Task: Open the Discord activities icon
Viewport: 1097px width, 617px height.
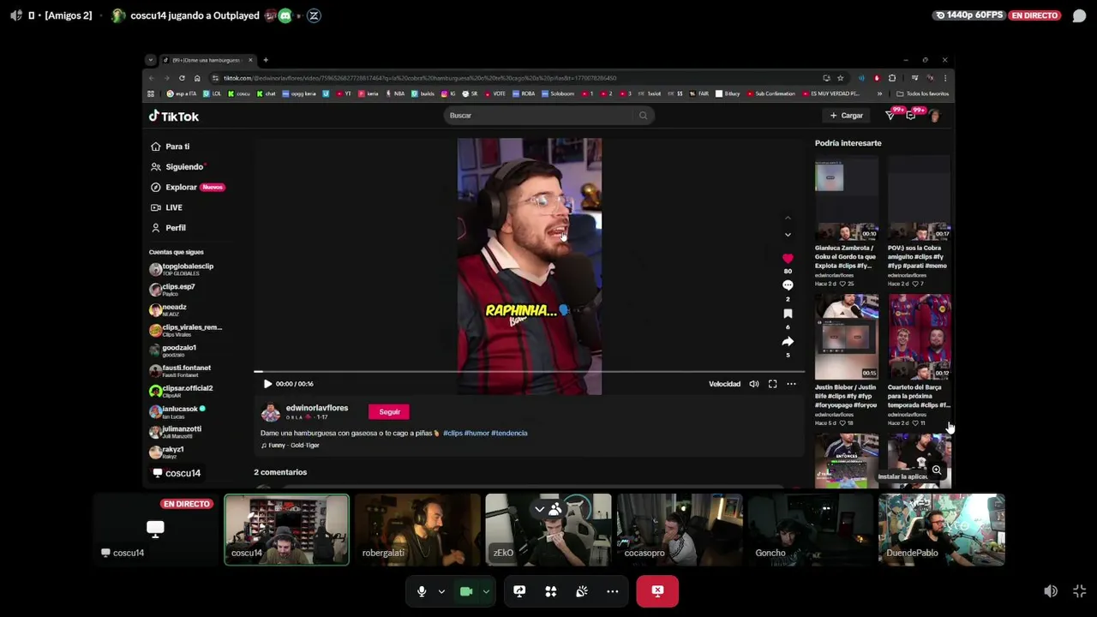Action: (551, 591)
